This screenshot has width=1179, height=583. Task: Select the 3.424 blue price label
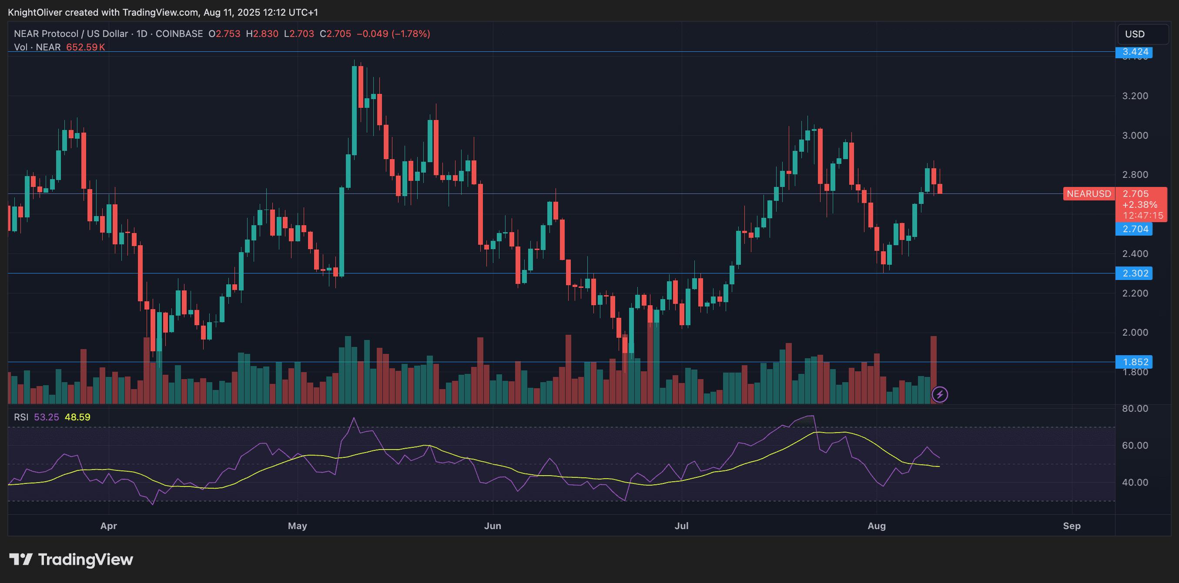pos(1134,52)
